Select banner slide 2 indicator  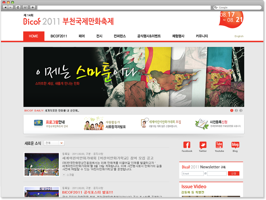[x=236, y=110]
